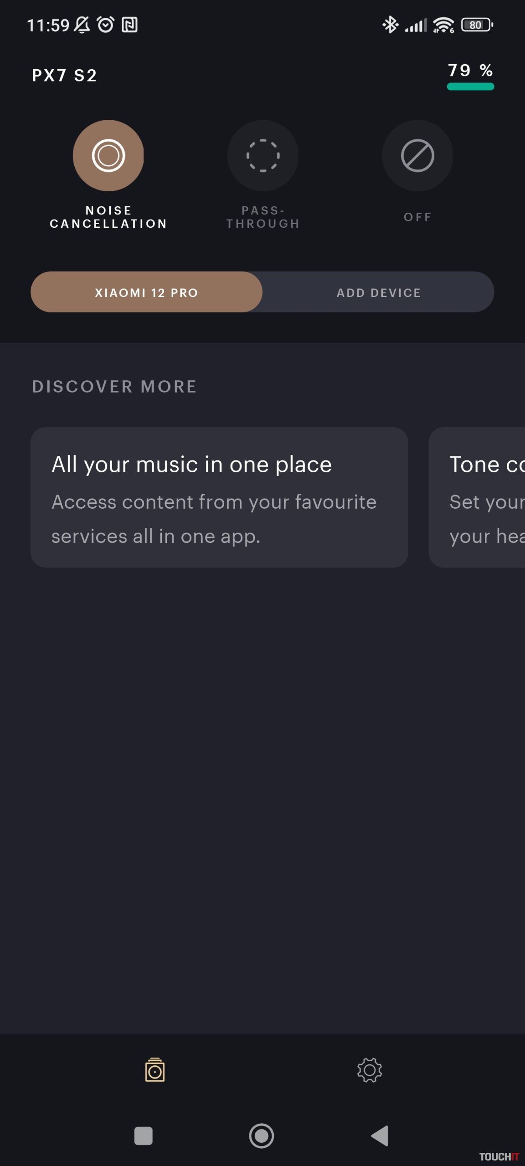Tap the Discover More heading
The image size is (525, 1166).
coord(114,387)
